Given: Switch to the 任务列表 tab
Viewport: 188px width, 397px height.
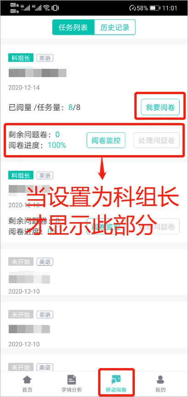Looking at the screenshot, I should (x=73, y=28).
